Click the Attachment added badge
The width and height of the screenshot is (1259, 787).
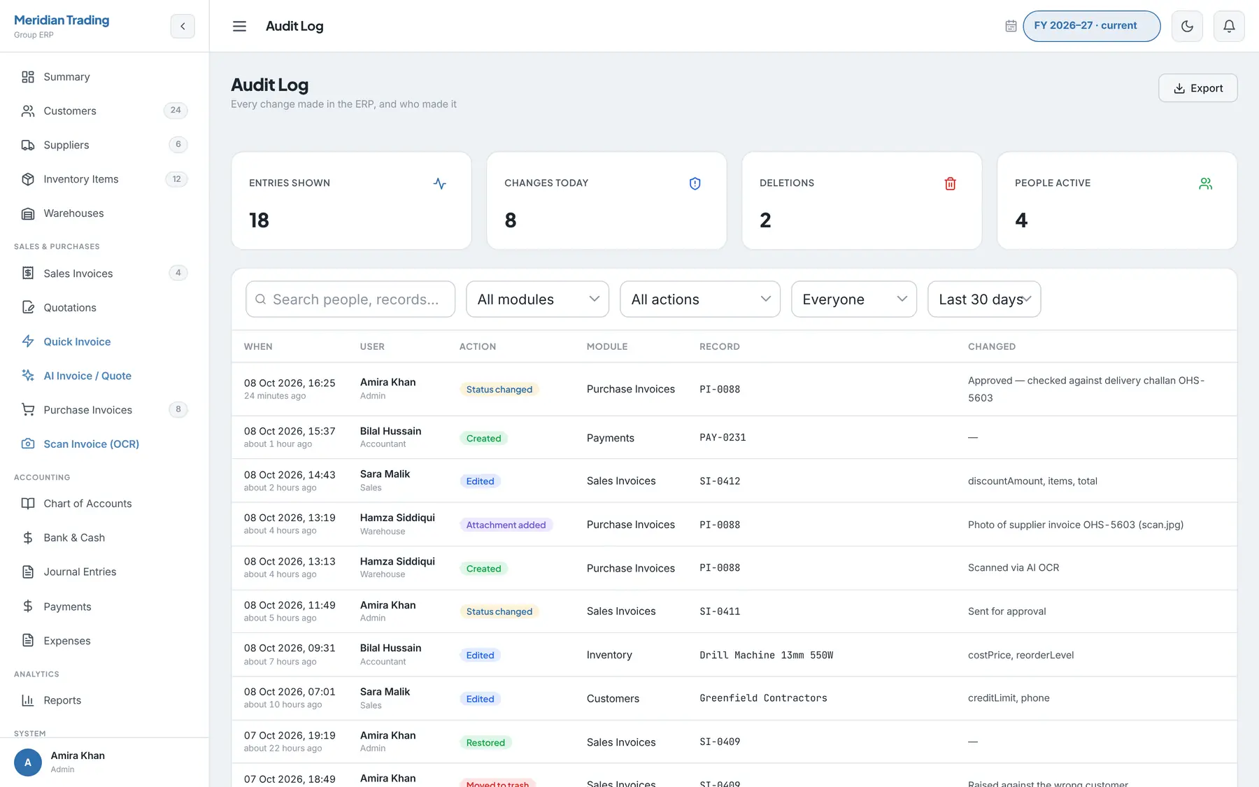506,525
